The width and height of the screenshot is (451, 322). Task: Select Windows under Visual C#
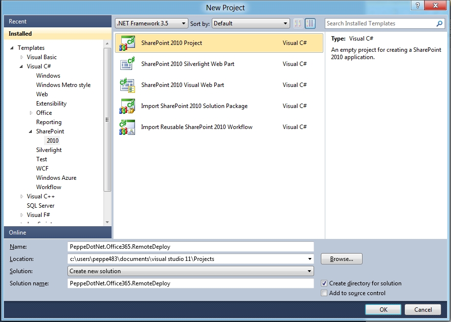coord(48,76)
